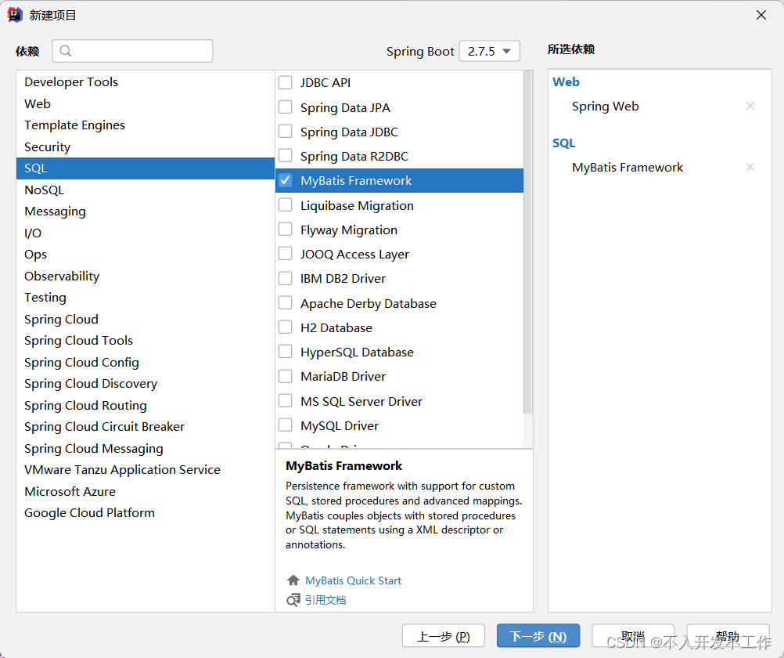The height and width of the screenshot is (658, 784).
Task: Check the Flyway Migration checkbox
Action: click(285, 230)
